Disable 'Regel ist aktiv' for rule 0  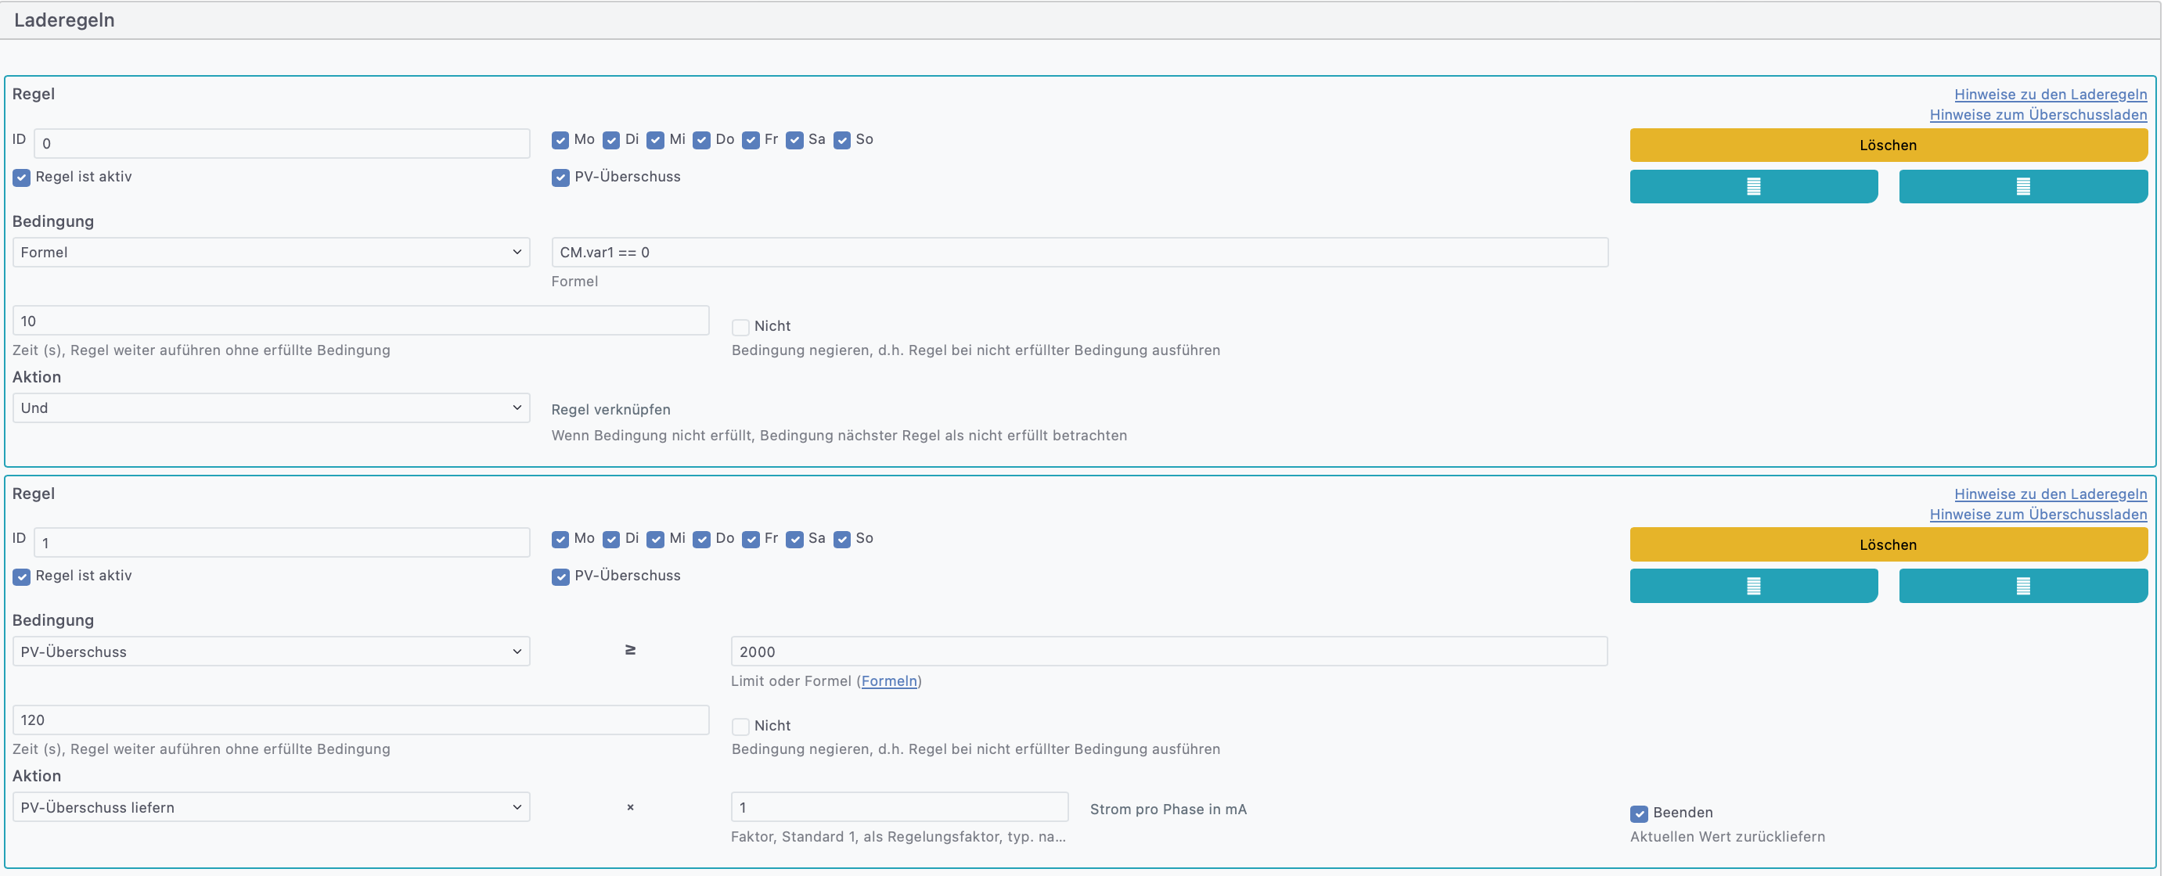pos(21,178)
